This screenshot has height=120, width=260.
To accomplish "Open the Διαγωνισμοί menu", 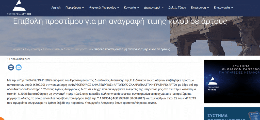I will pos(154,7).
